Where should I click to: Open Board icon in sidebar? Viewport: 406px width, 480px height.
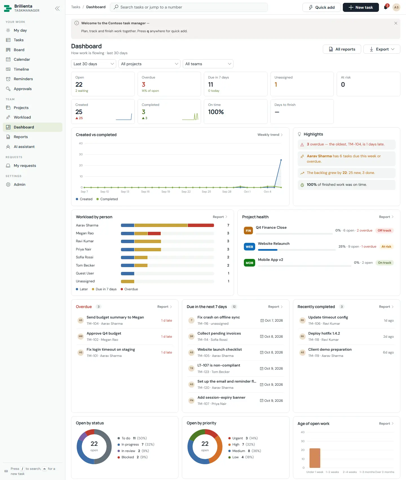click(x=8, y=50)
